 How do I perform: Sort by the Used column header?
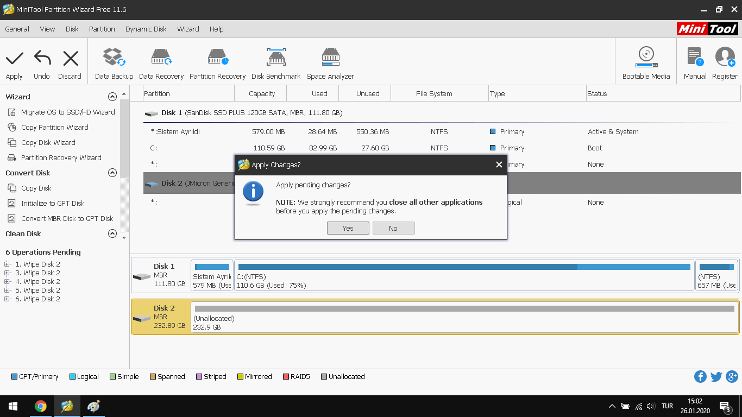312,93
